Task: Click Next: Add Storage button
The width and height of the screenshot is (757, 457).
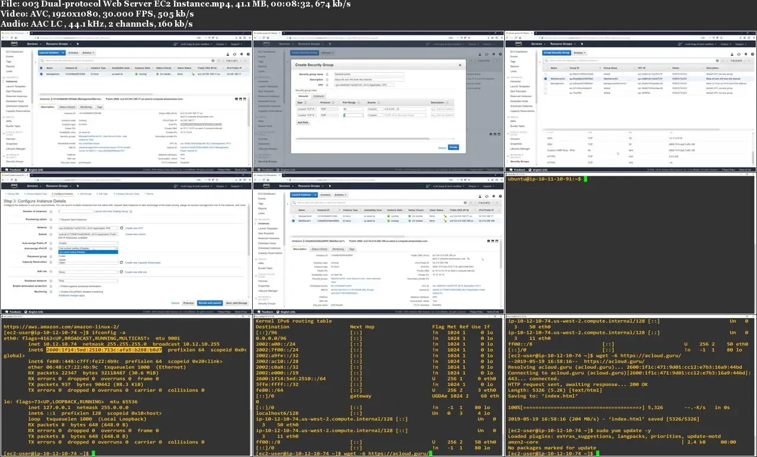Action: 237,303
